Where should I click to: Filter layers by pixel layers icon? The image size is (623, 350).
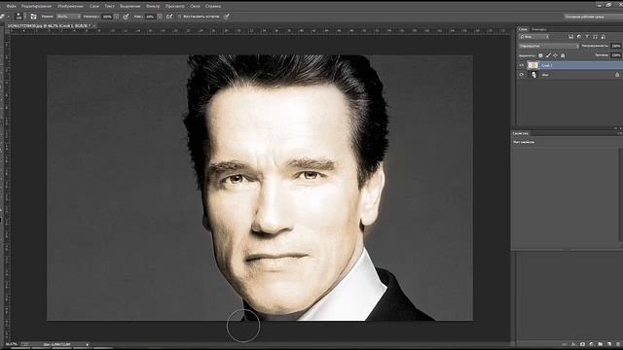point(571,37)
